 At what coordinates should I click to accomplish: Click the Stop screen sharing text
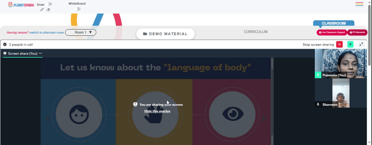[318, 45]
